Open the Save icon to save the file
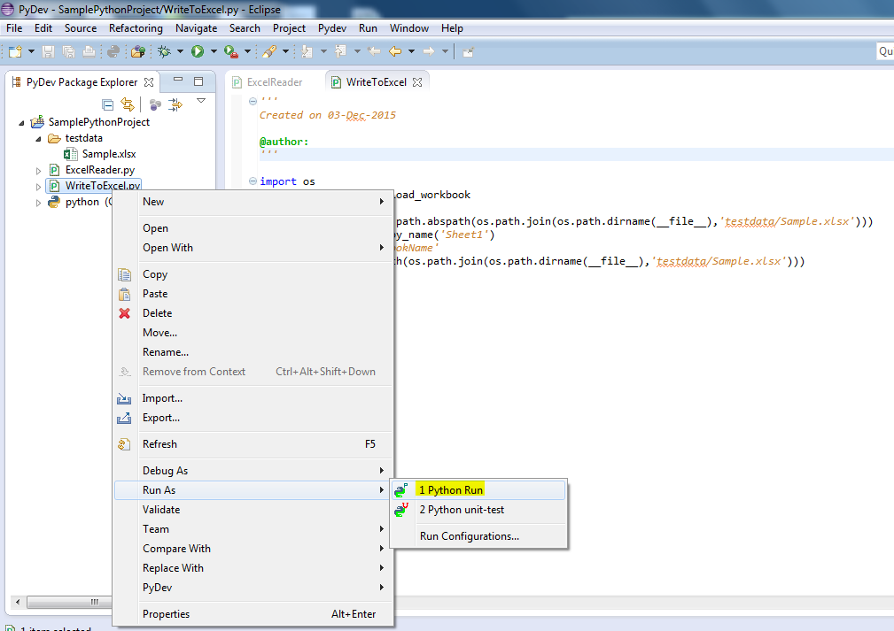This screenshot has width=894, height=631. pos(47,51)
